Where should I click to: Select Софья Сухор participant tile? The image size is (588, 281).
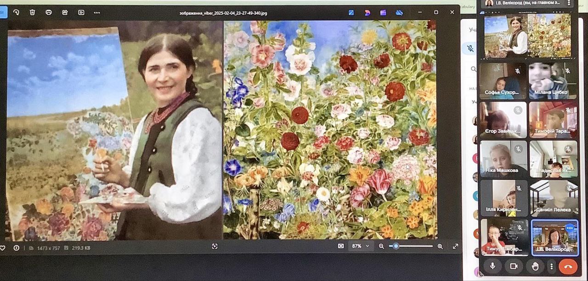503,80
